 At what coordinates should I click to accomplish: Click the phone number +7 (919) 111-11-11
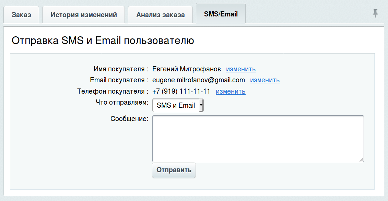(x=181, y=92)
